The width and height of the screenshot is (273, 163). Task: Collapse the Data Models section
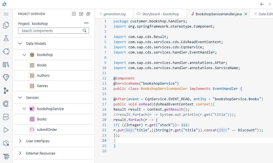[20, 43]
